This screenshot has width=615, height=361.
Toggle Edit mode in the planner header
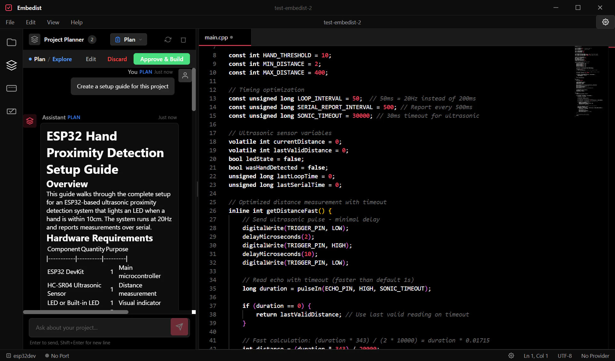coord(91,59)
